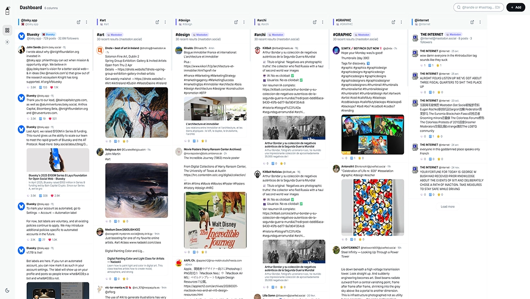Open #art column externally
Viewport: 530px width, 299px height.
pyautogui.click(x=157, y=22)
